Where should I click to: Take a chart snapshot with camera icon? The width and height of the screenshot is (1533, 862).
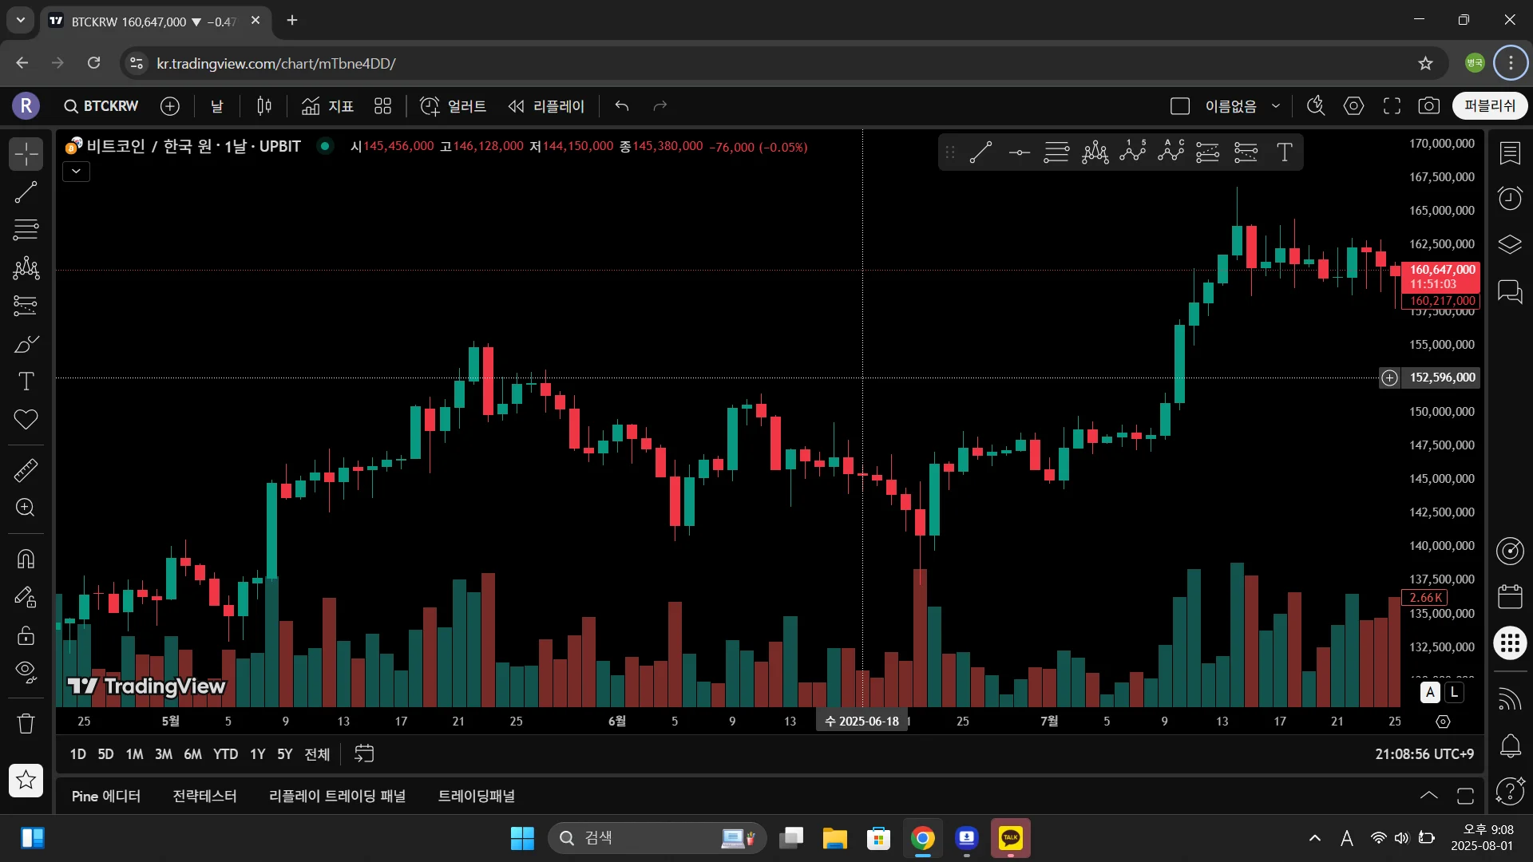(1428, 106)
